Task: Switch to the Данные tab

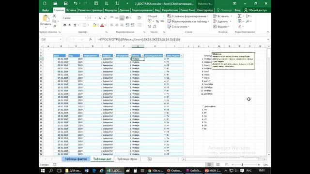Action: click(124, 10)
